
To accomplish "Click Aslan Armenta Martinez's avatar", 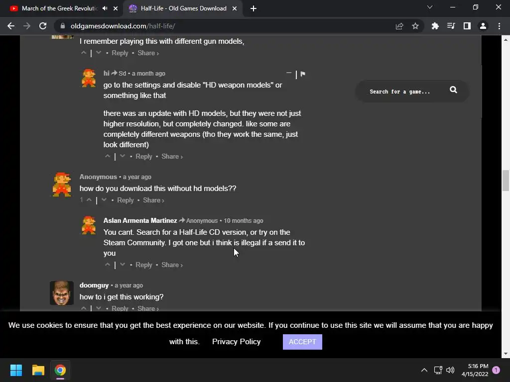I will click(89, 225).
